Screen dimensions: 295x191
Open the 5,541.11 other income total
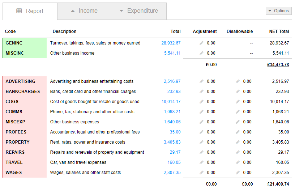tap(172, 53)
